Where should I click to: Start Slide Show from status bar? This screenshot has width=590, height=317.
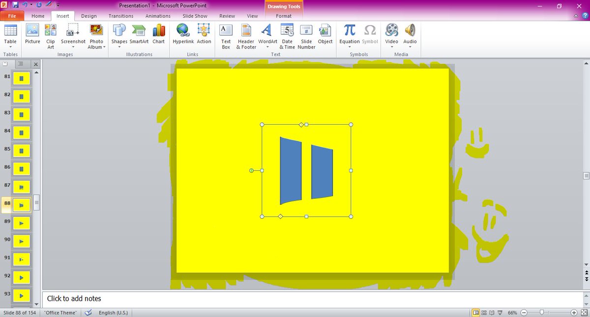pos(500,313)
